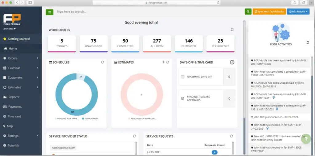Expand the Calendar sidebar menu

click(21, 68)
